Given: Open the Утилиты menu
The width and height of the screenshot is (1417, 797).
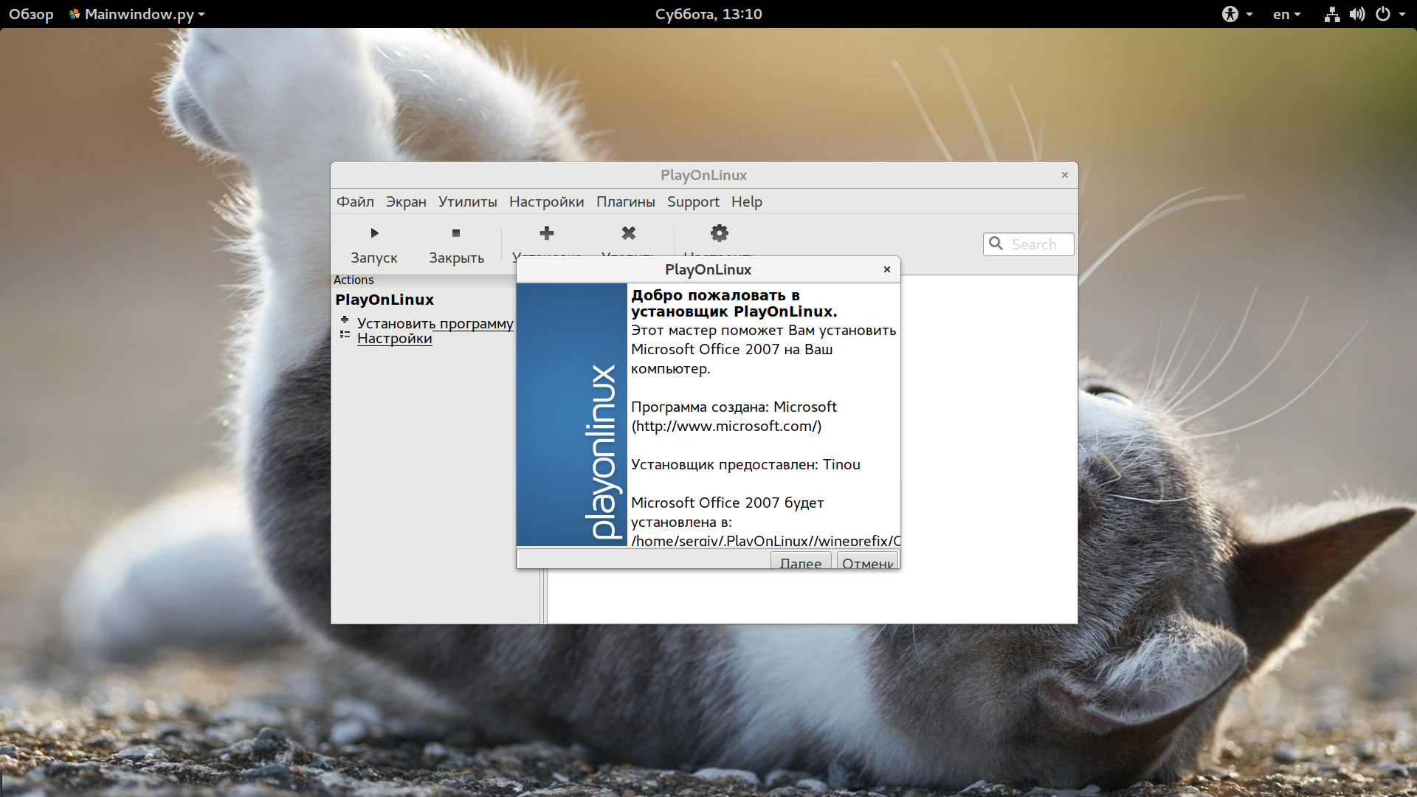Looking at the screenshot, I should (x=467, y=201).
